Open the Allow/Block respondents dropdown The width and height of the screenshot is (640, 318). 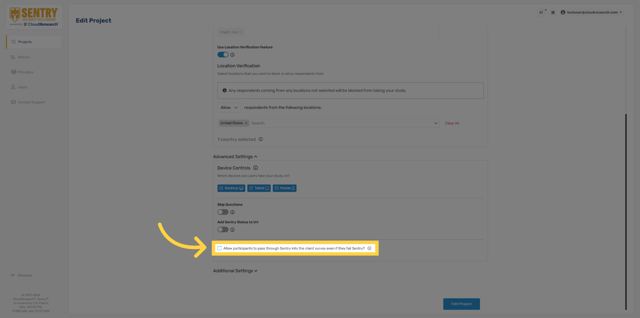229,107
